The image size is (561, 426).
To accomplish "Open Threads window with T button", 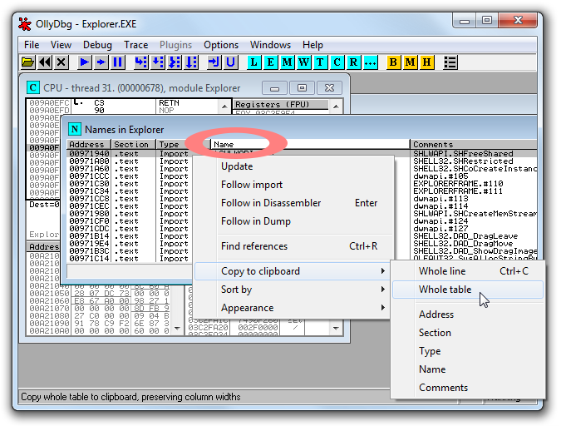I will click(x=320, y=62).
